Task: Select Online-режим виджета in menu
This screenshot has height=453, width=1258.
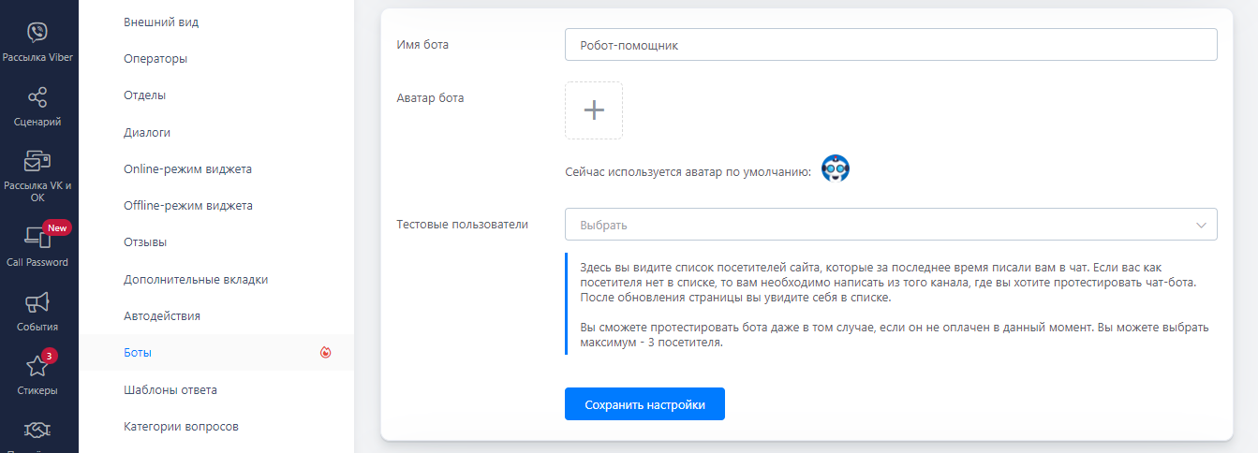Action: click(x=187, y=169)
